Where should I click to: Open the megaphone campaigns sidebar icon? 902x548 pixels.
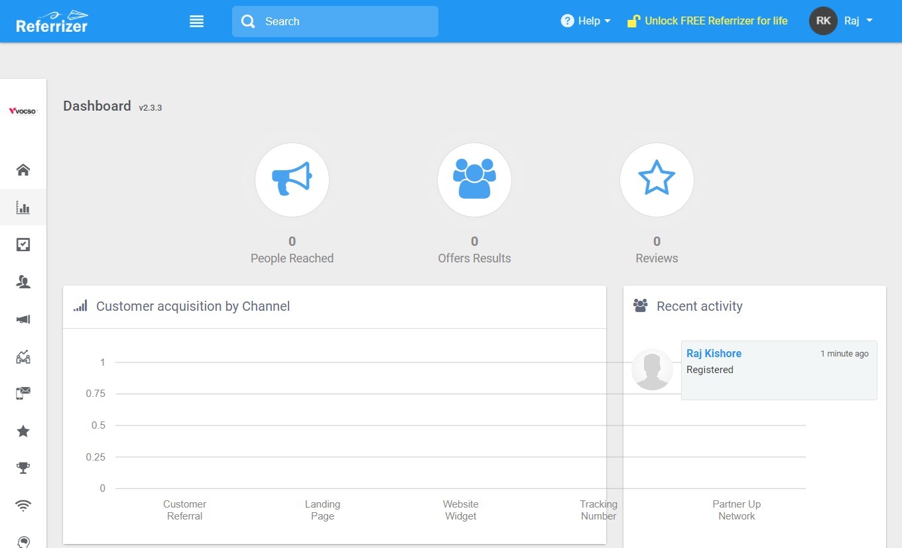(23, 319)
